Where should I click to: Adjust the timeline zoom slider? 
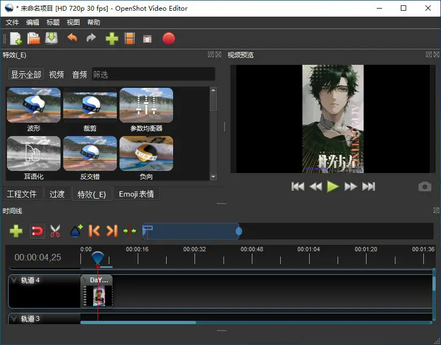[238, 230]
